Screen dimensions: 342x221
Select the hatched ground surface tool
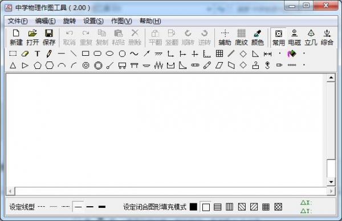tap(158, 54)
